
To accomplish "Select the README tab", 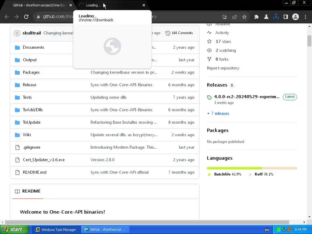I will [x=28, y=191].
